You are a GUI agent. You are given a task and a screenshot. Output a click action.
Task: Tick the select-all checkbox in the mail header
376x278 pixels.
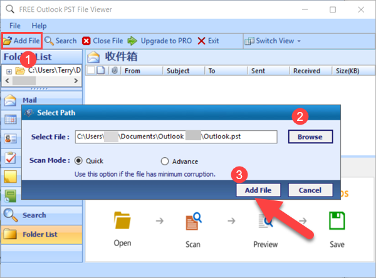(91, 71)
